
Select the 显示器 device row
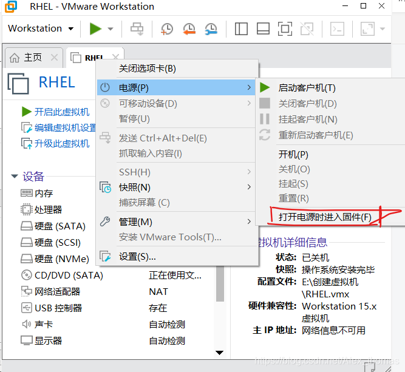(x=41, y=341)
